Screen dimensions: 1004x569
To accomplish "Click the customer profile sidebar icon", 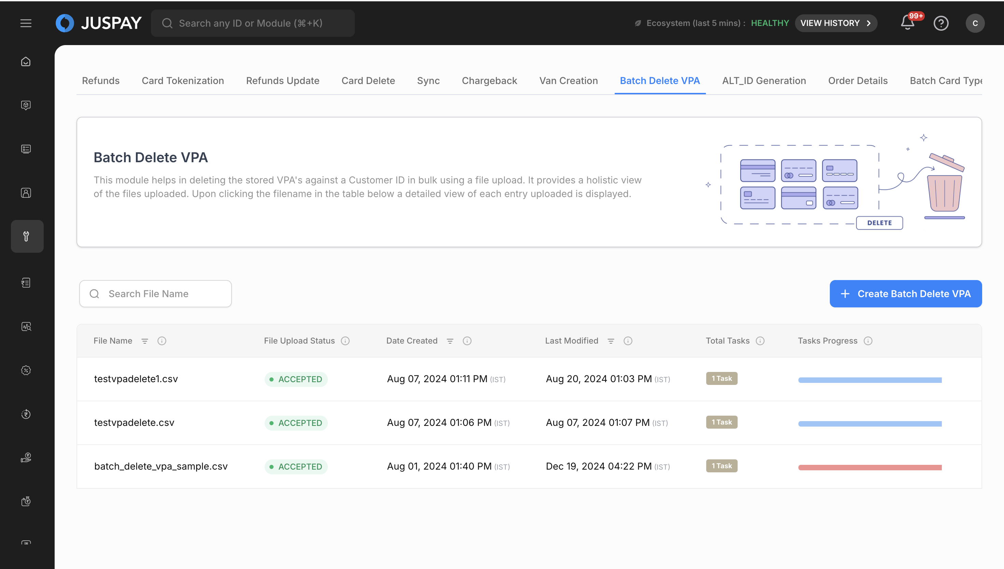I will pos(26,193).
